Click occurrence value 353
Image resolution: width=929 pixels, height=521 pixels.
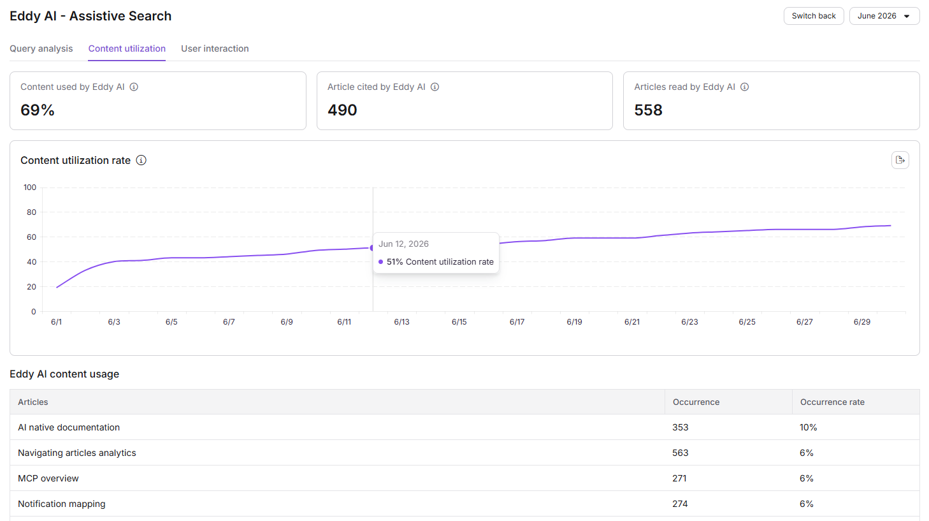click(681, 427)
